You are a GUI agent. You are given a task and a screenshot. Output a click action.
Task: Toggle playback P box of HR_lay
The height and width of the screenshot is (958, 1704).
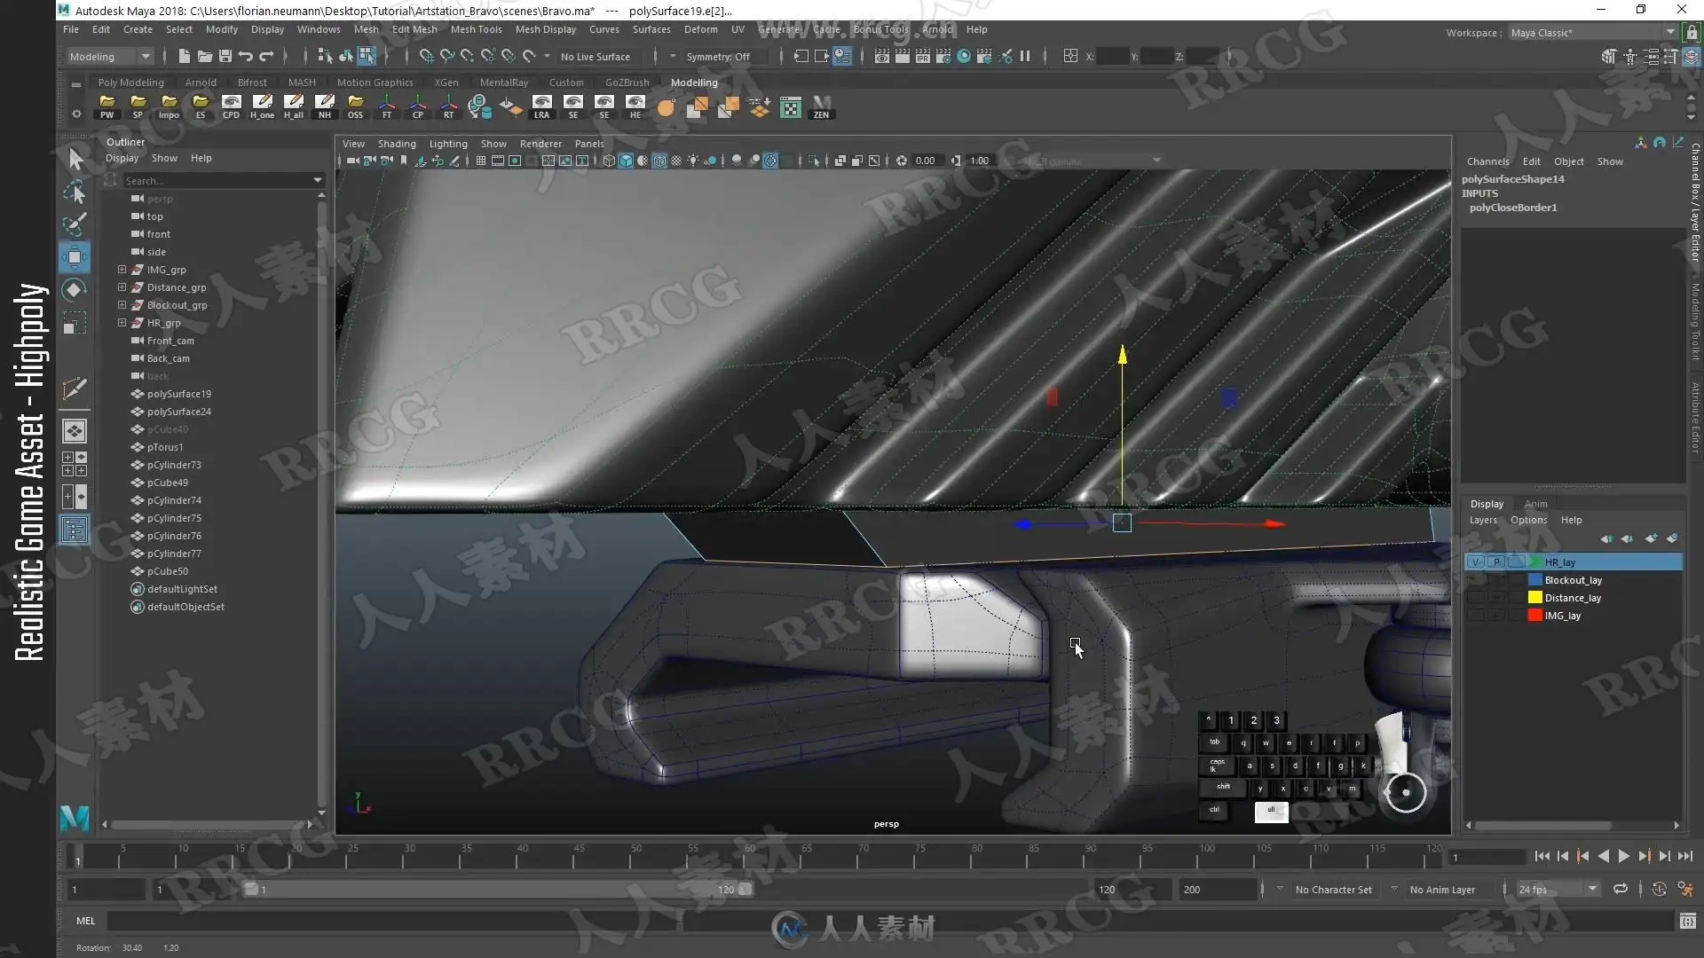pos(1496,561)
